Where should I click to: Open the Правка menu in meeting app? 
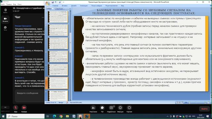(9, 4)
